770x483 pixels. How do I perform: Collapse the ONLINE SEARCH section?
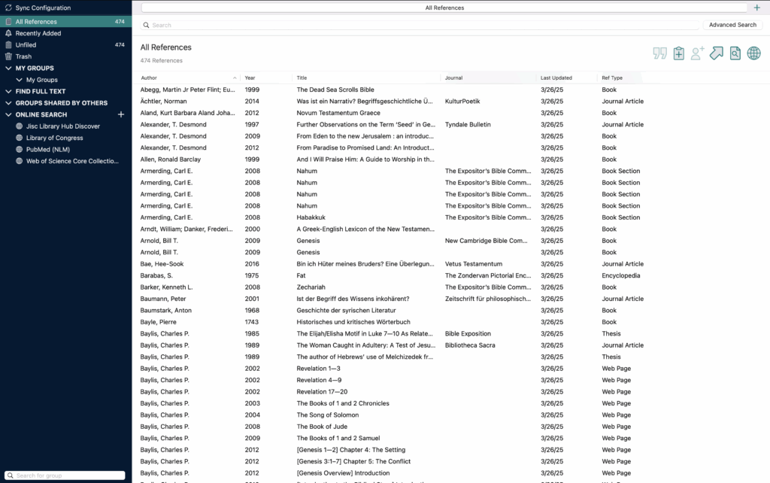click(8, 114)
